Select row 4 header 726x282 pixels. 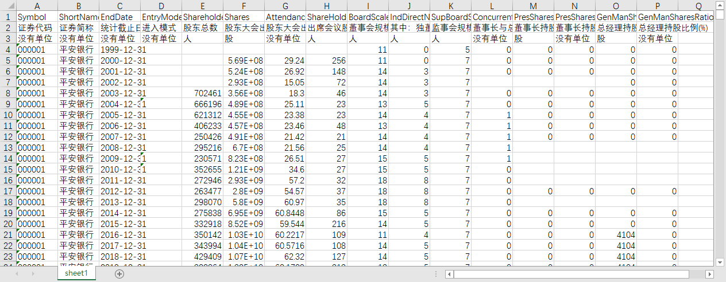point(8,50)
